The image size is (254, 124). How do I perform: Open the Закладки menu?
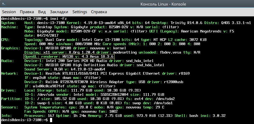59,12
